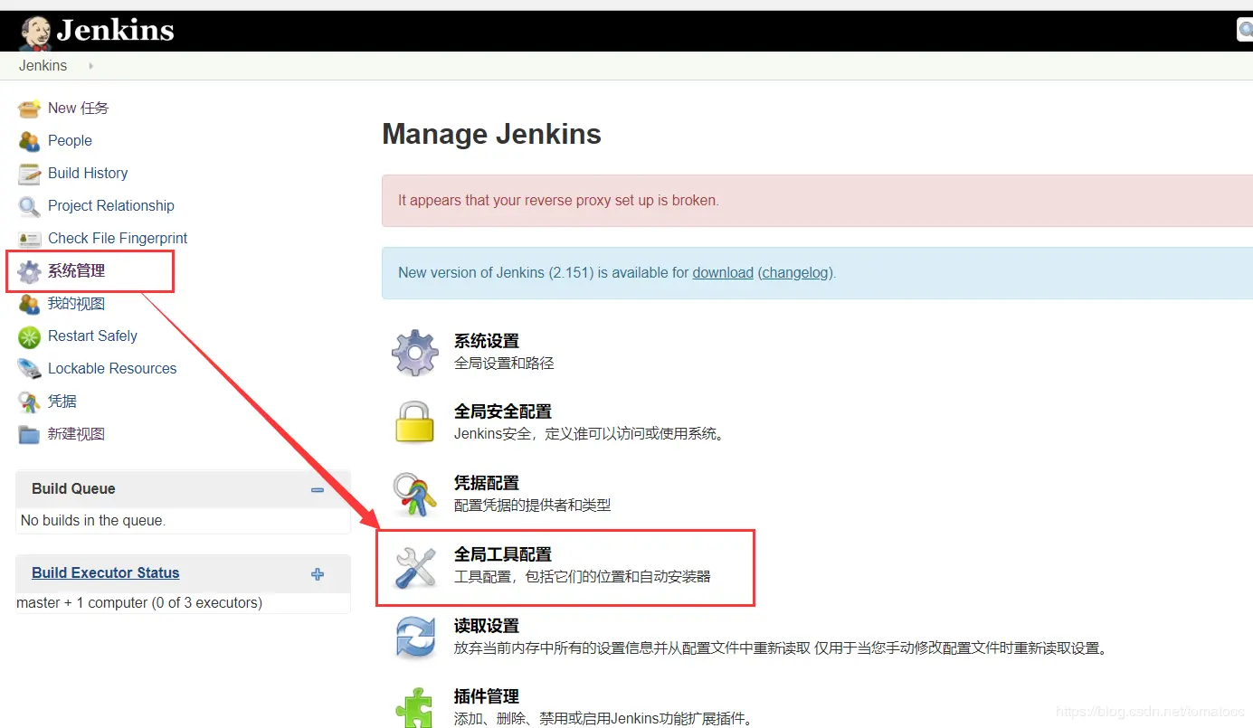Click the Jenkins butler logo icon
Viewport: 1253px width, 728px height.
coord(36,33)
